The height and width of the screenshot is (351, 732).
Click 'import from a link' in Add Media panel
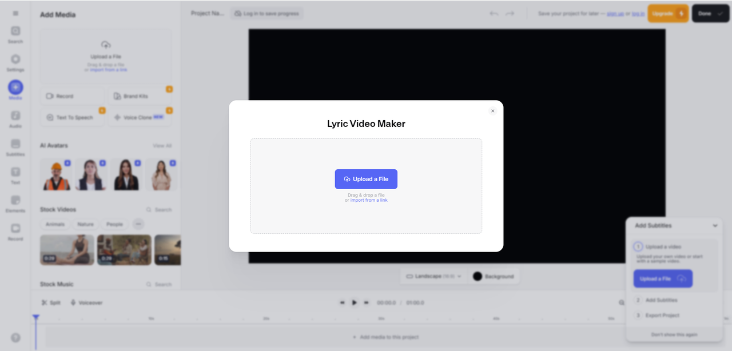(x=109, y=70)
